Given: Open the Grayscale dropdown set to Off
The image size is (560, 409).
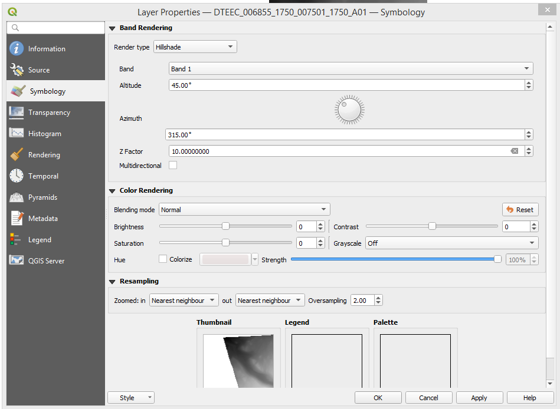Looking at the screenshot, I should coord(452,243).
